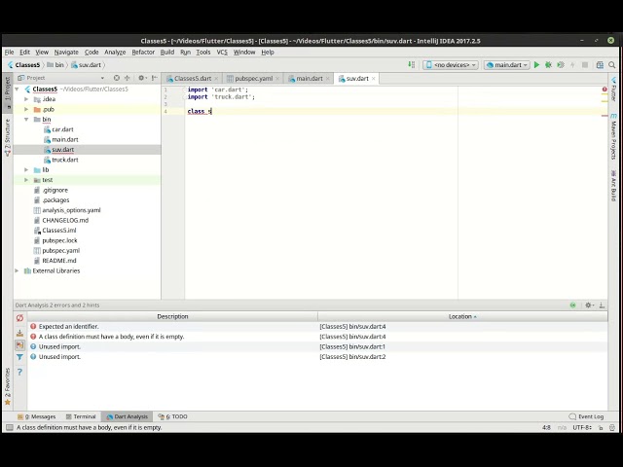Open the Terminal tool window
Image resolution: width=623 pixels, height=467 pixels.
[x=81, y=416]
